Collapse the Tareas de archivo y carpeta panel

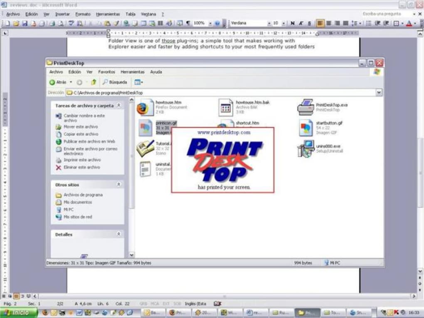click(118, 106)
